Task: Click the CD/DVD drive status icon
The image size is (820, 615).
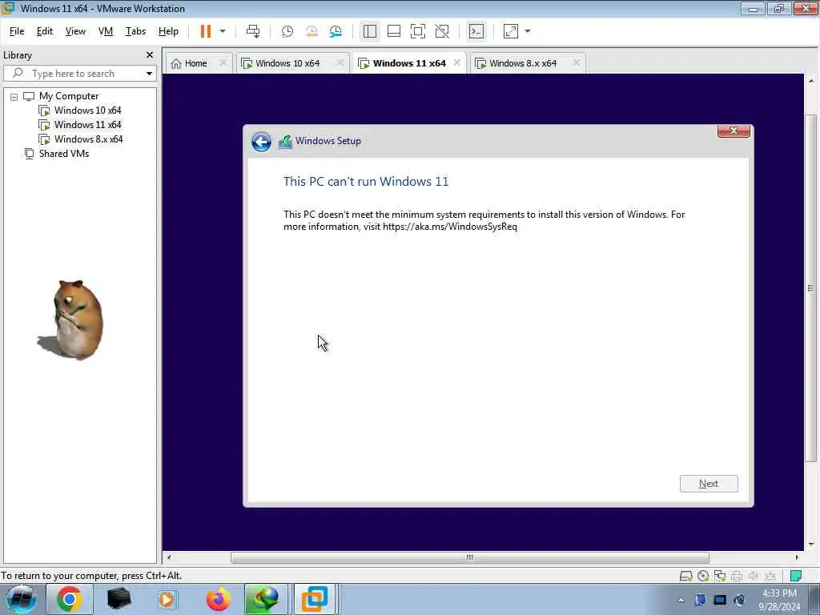Action: click(x=703, y=577)
